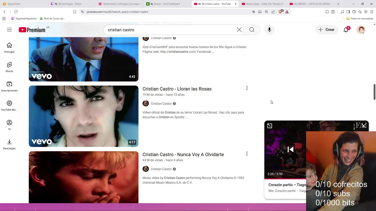Open the notifications bell

click(x=346, y=30)
